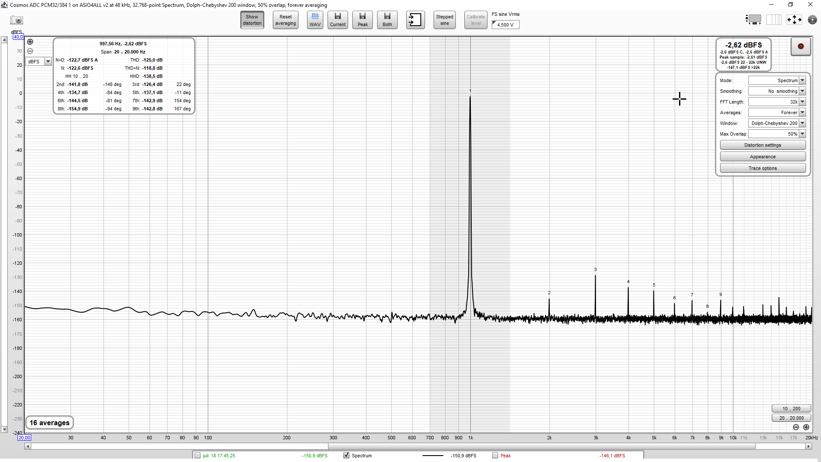
Task: Open Distortion settings
Action: 763,145
